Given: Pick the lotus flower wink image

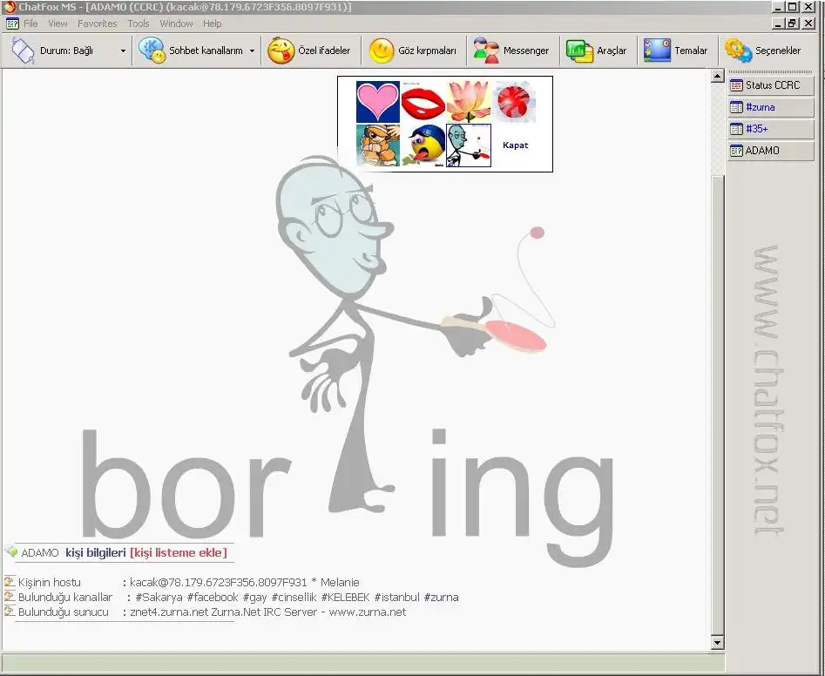Looking at the screenshot, I should click(x=469, y=102).
